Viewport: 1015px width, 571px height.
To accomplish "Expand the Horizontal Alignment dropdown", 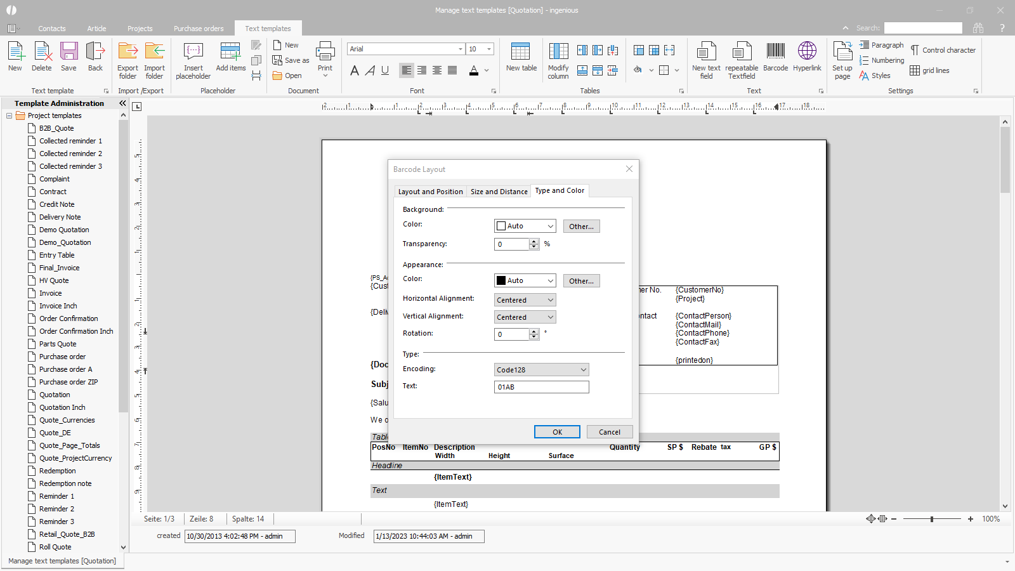I will click(x=525, y=300).
